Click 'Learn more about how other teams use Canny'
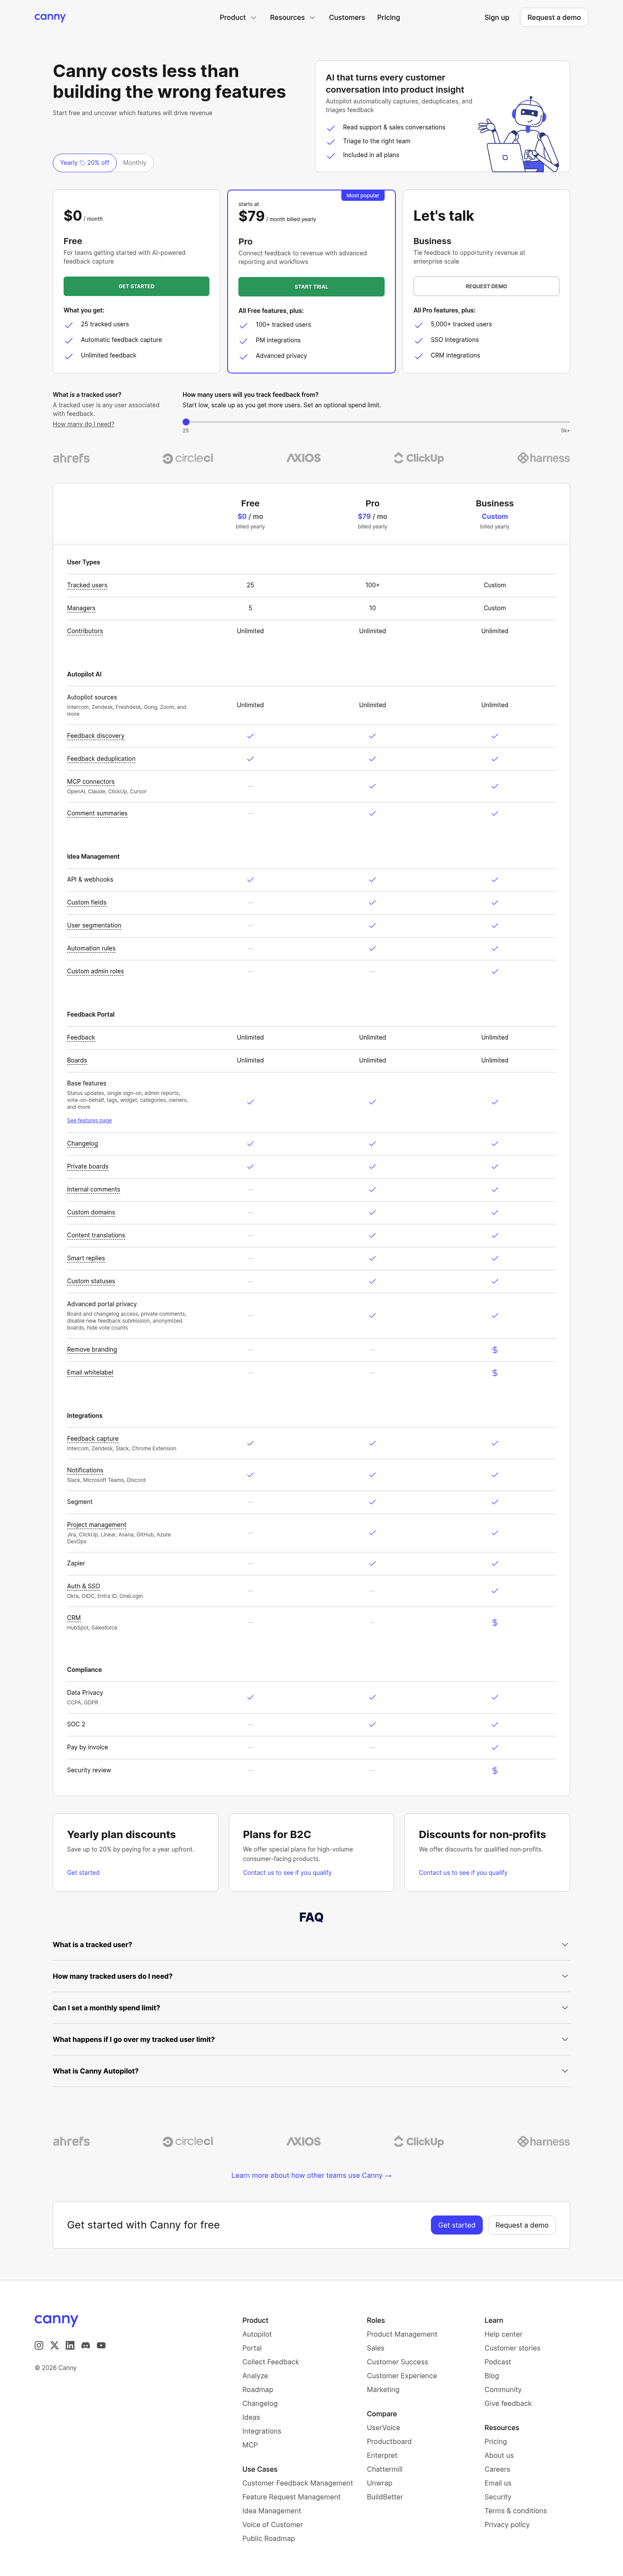623x2576 pixels. pyautogui.click(x=311, y=2175)
